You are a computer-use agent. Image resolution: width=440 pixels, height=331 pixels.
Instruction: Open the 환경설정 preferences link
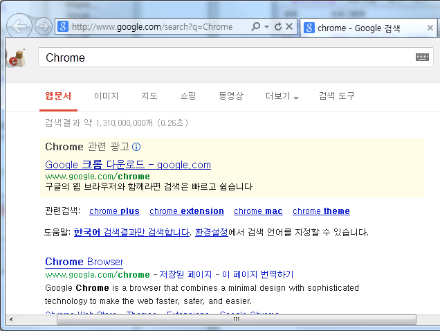point(212,233)
